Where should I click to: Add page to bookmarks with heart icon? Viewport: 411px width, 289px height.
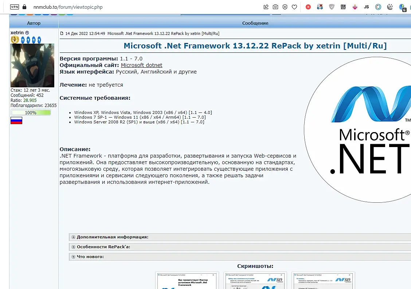pyautogui.click(x=294, y=7)
